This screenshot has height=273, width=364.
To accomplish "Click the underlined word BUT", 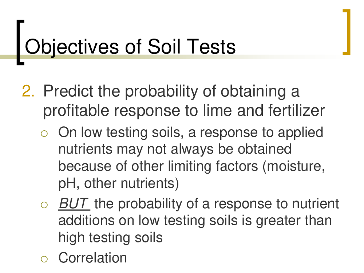I will coord(74,203).
